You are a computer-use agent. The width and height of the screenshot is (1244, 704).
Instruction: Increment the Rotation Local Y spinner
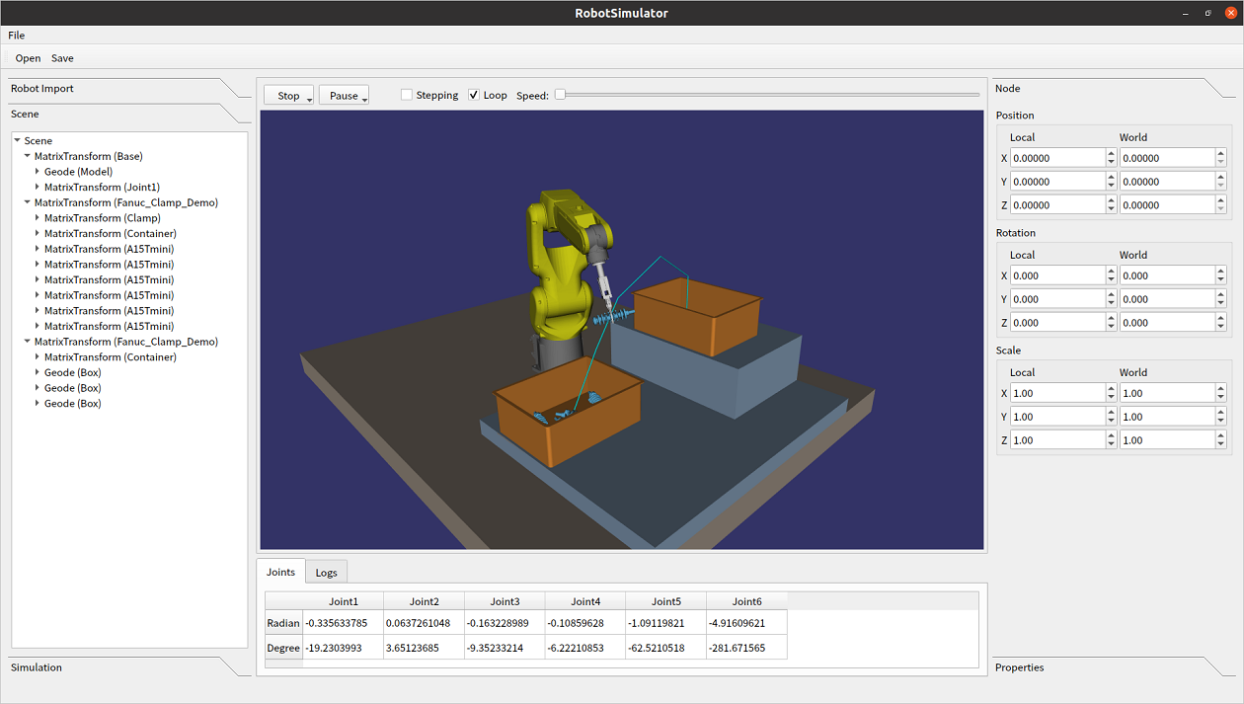click(1112, 295)
